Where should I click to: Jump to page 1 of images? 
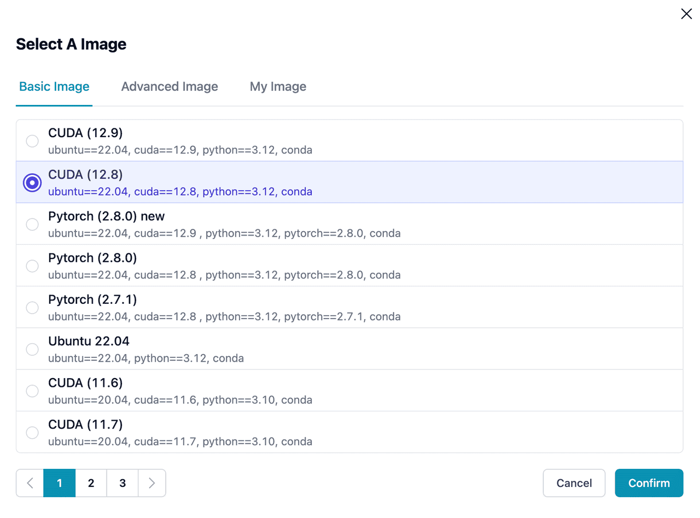(60, 483)
